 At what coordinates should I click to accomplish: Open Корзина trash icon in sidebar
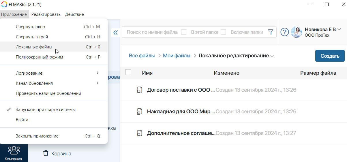46,153
